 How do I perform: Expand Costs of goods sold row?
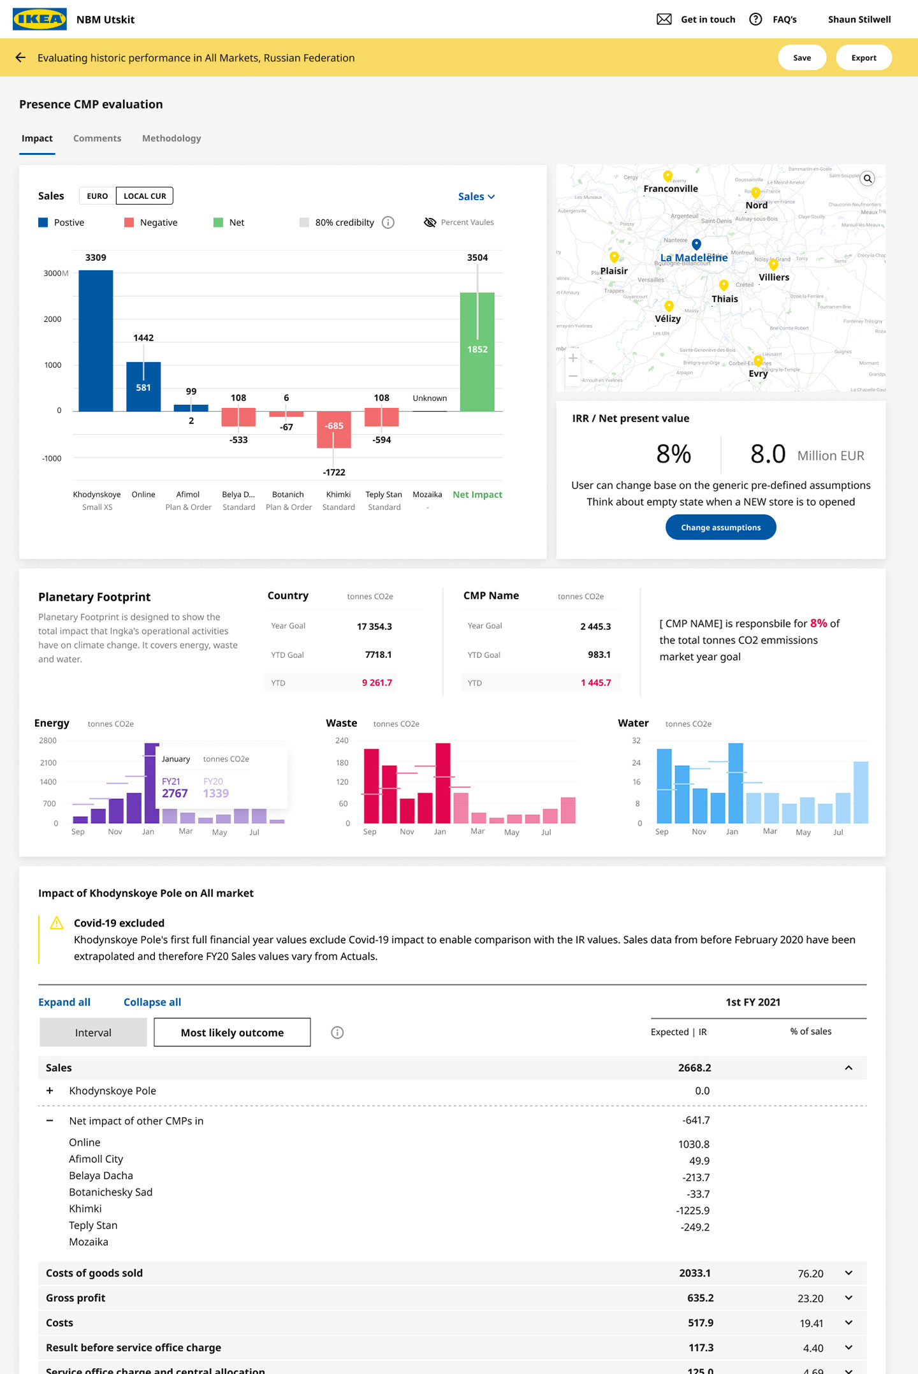(849, 1273)
